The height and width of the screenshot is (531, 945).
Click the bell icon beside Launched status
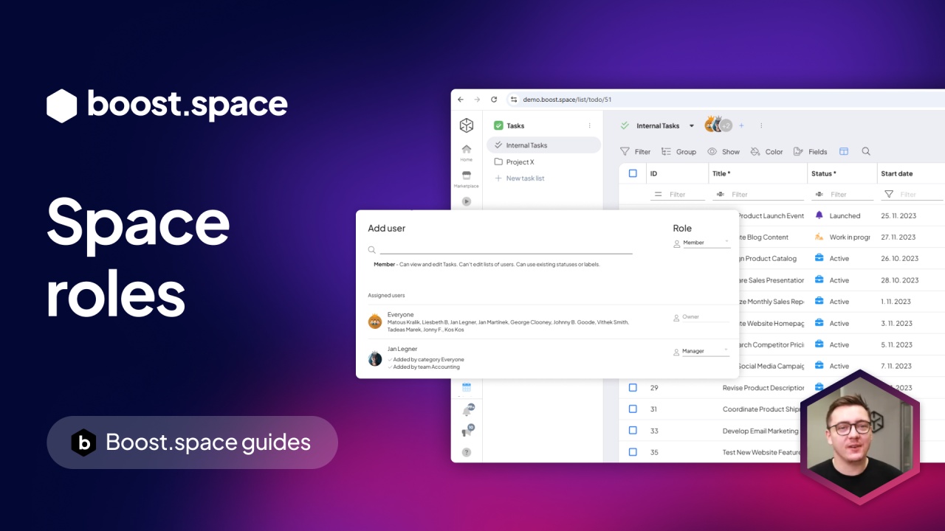point(819,215)
